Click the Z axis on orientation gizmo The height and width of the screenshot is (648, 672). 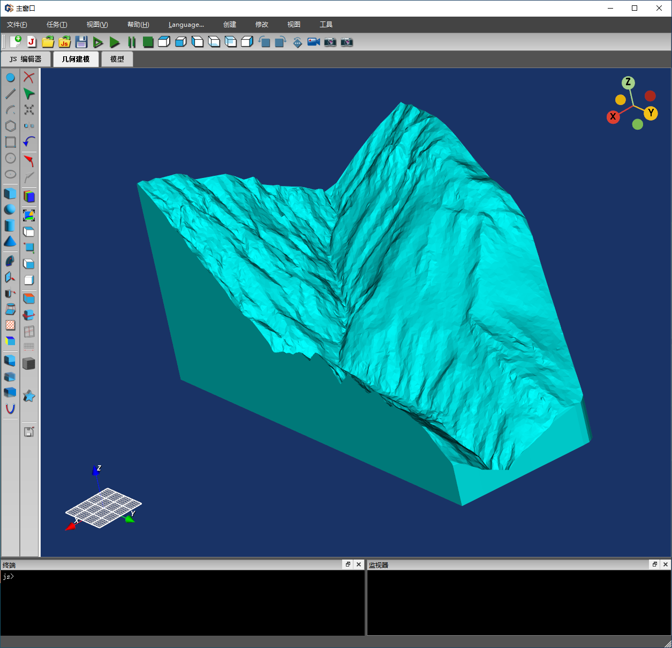[x=628, y=83]
